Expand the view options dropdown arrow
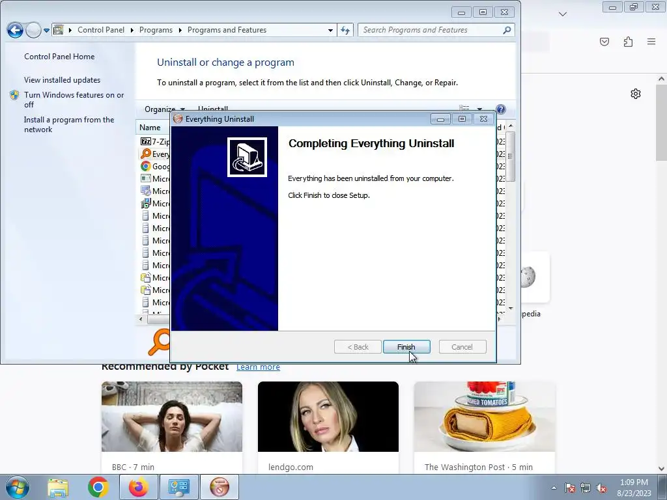Image resolution: width=667 pixels, height=500 pixels. click(x=480, y=109)
